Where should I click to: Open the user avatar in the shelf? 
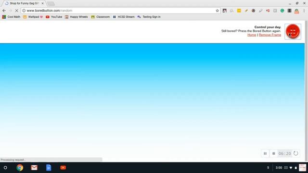pos(303,168)
